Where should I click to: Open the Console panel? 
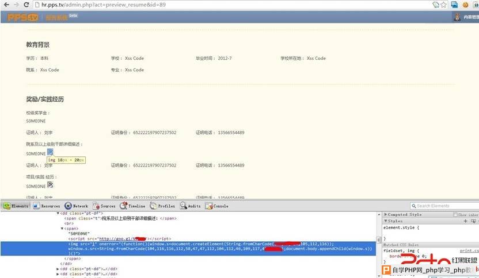point(216,206)
